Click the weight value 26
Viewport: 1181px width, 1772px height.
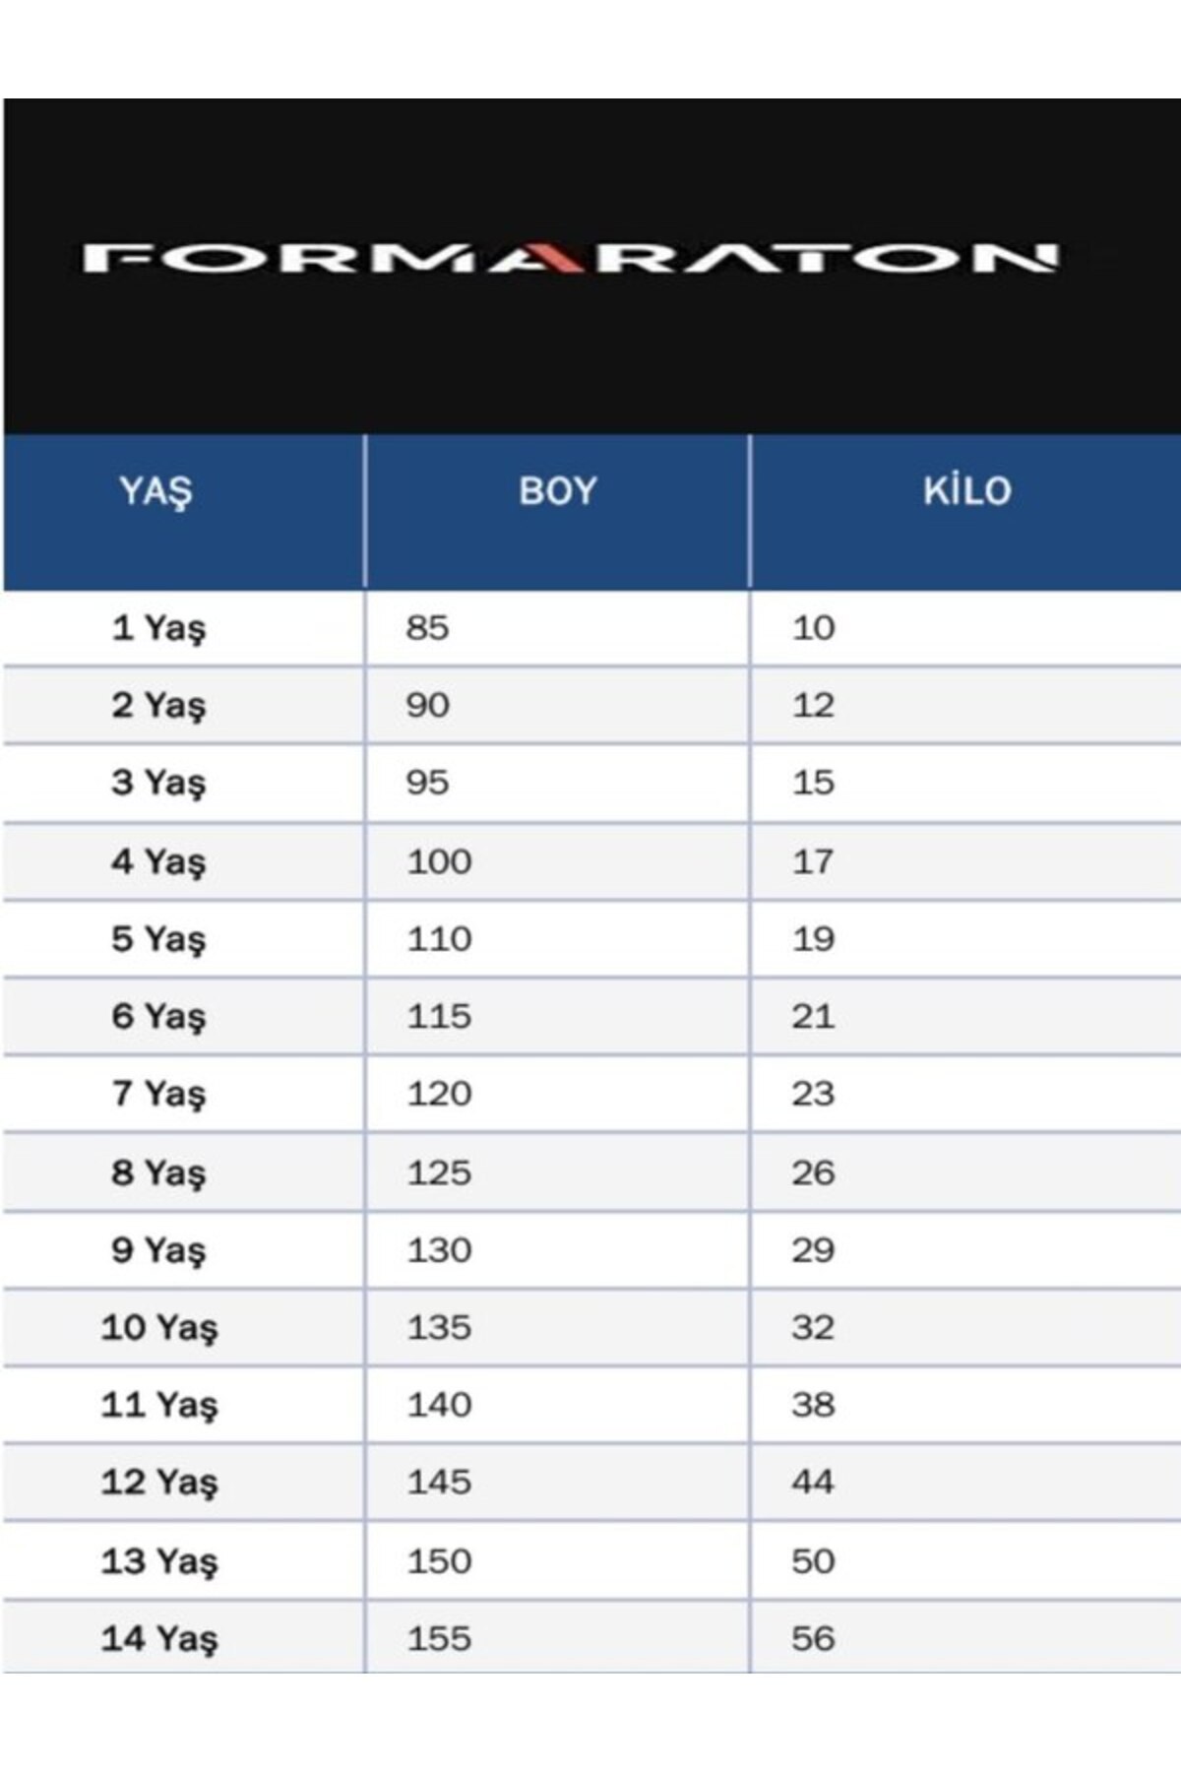pos(813,1172)
